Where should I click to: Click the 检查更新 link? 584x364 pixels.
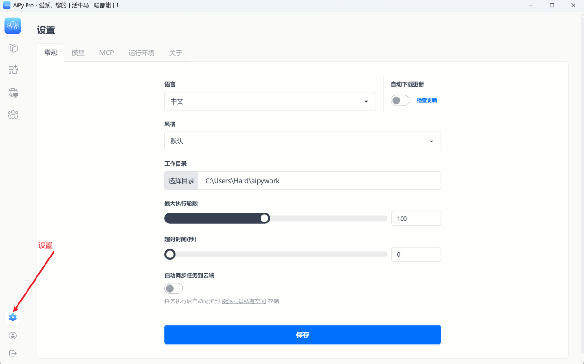pos(427,100)
